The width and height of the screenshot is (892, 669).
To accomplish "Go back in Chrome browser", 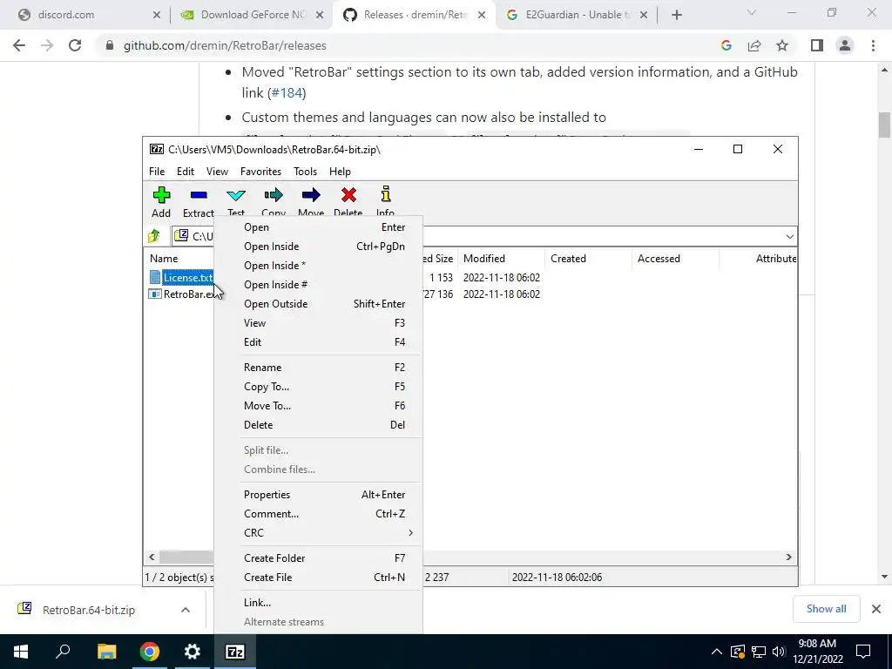I will coord(19,45).
